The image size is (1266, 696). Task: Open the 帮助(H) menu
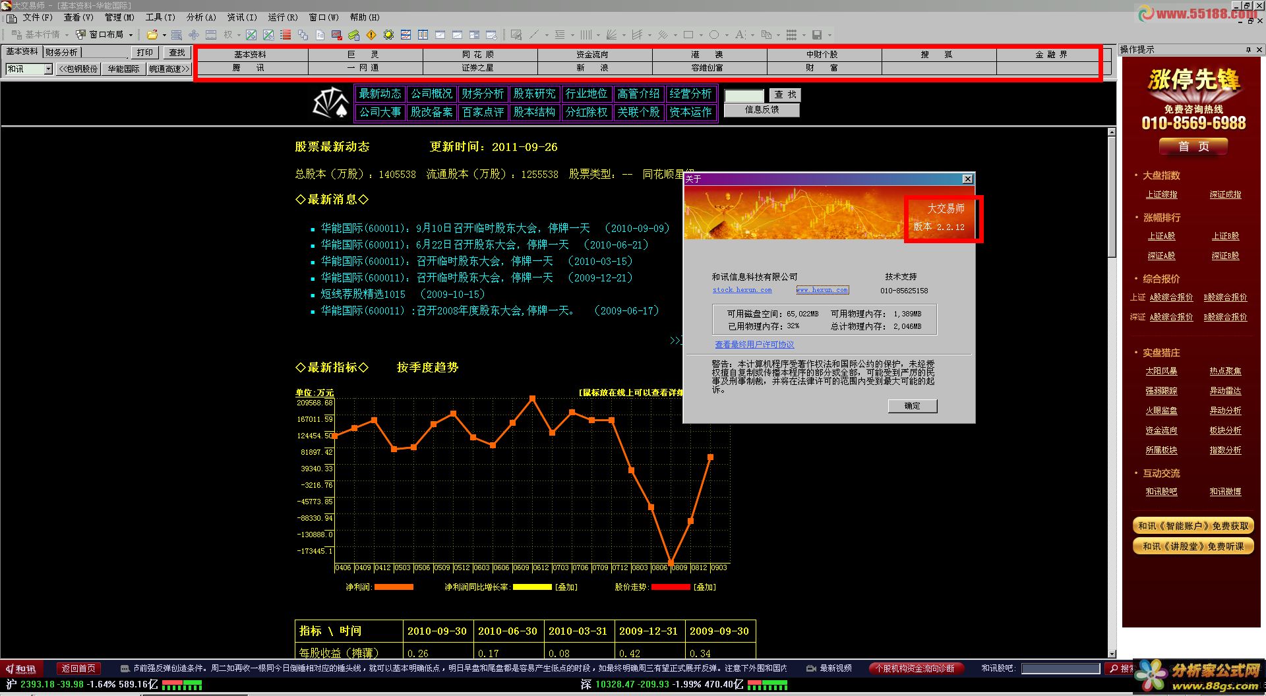pos(365,17)
